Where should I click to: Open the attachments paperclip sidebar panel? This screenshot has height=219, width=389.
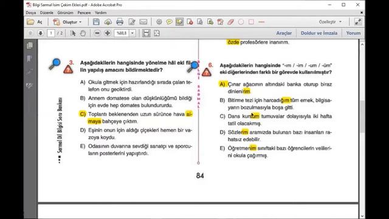30,72
